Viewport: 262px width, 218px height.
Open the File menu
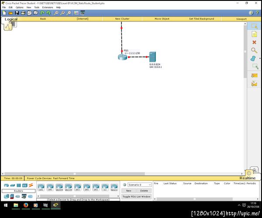[4, 7]
